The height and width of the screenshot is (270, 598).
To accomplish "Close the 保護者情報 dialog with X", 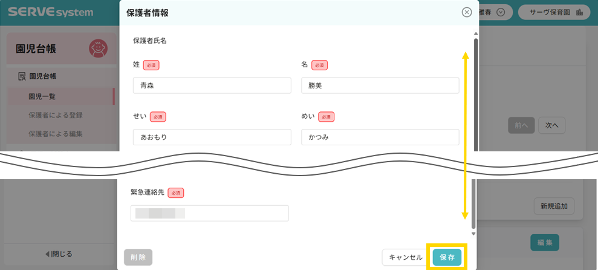I will tap(466, 12).
